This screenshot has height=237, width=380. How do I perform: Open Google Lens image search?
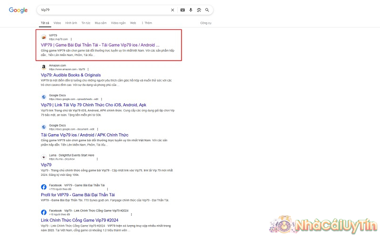(199, 9)
